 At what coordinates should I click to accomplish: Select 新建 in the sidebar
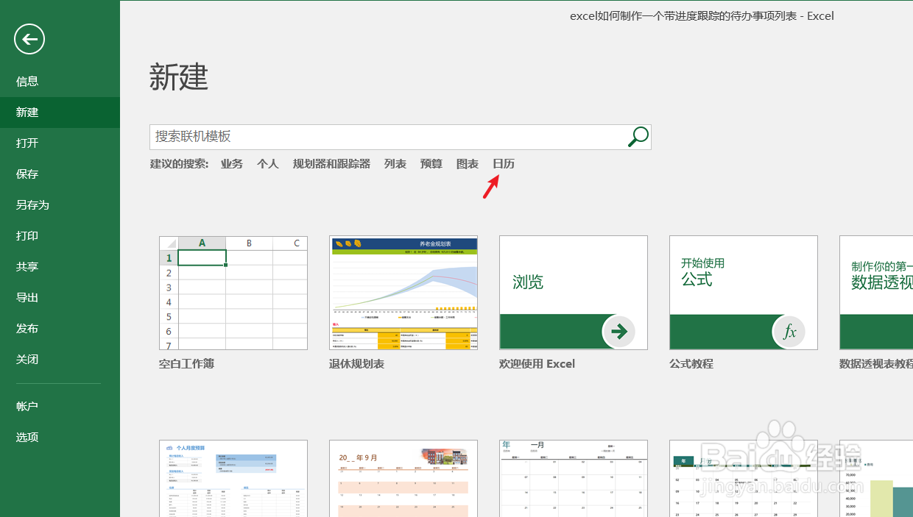(60, 113)
